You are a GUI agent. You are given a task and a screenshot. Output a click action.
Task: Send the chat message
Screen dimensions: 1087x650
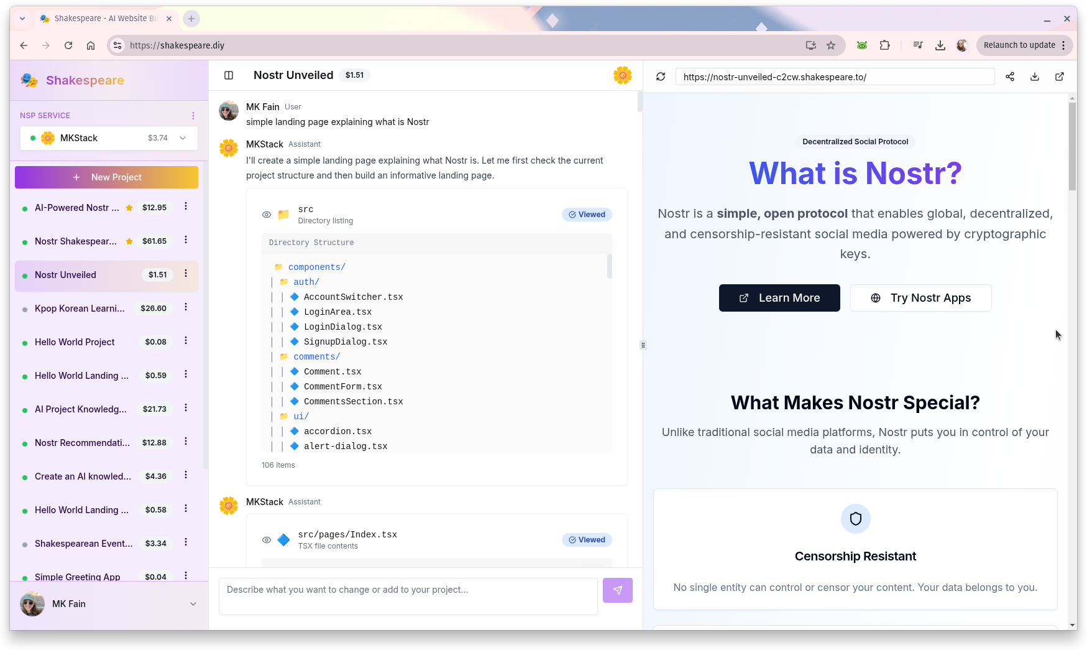coord(618,590)
